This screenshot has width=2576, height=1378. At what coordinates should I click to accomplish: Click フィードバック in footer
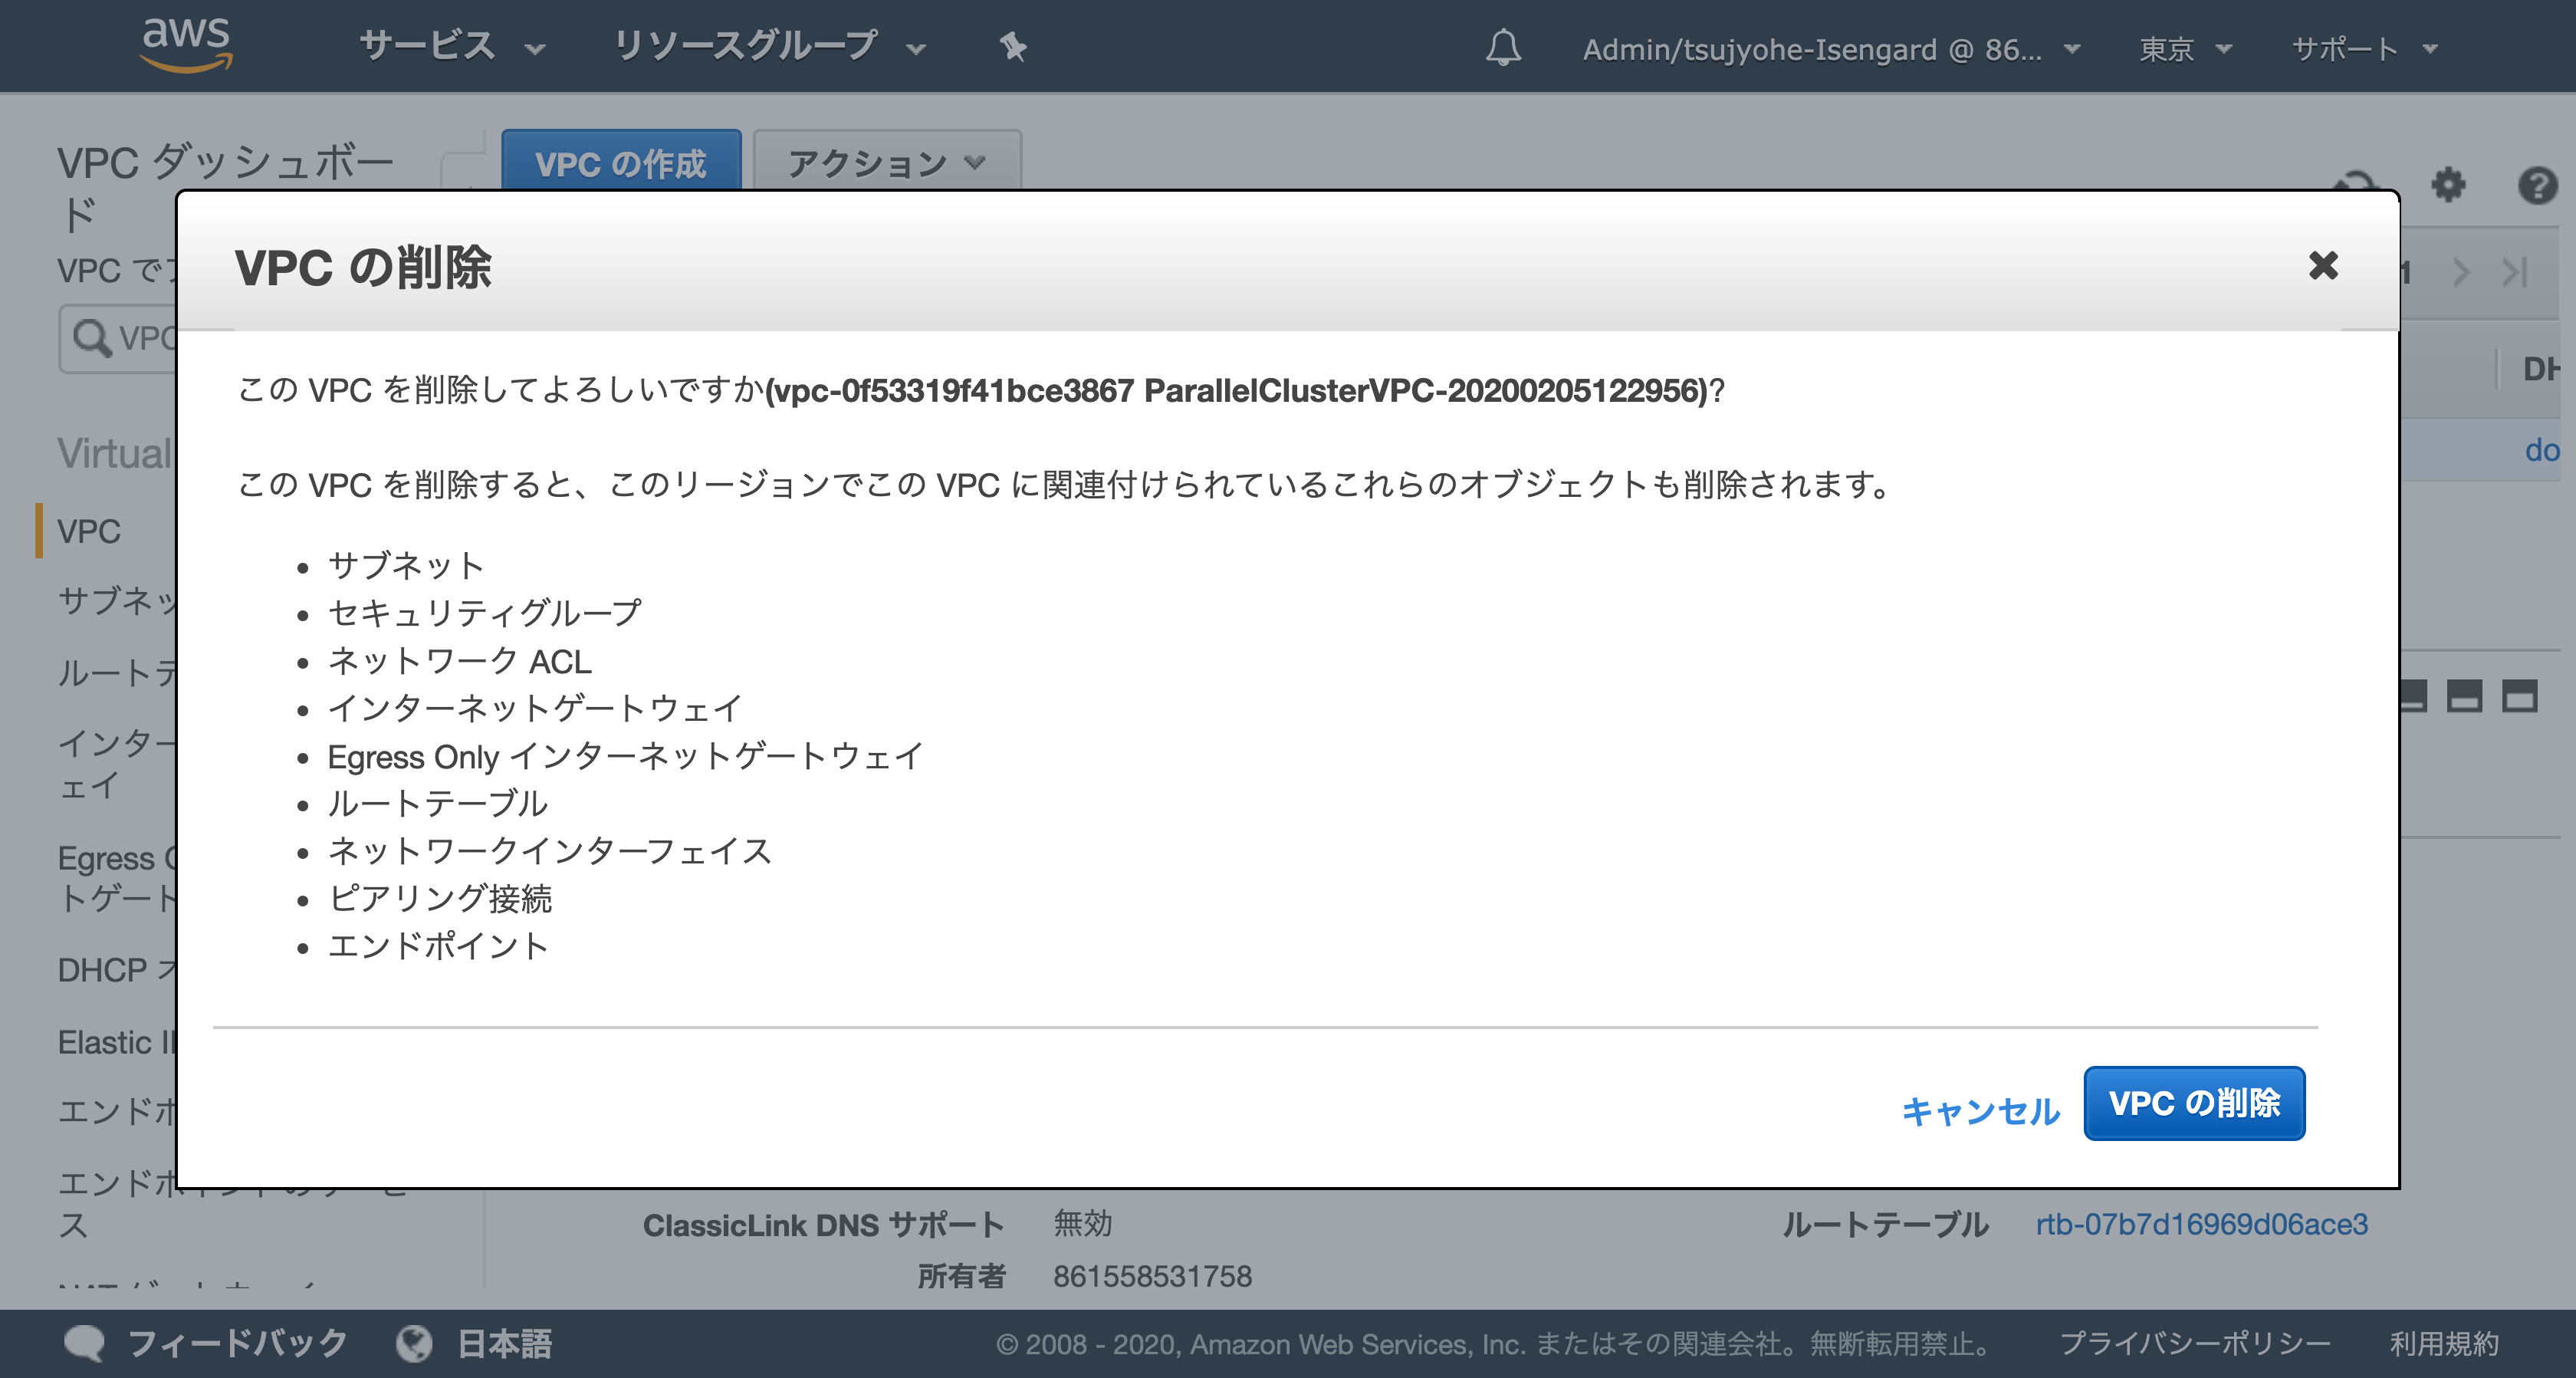pos(237,1343)
